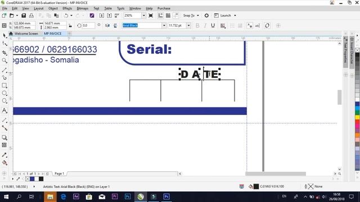This screenshot has height=202, width=360.
Task: Select the Polygon tool
Action: click(x=4, y=101)
